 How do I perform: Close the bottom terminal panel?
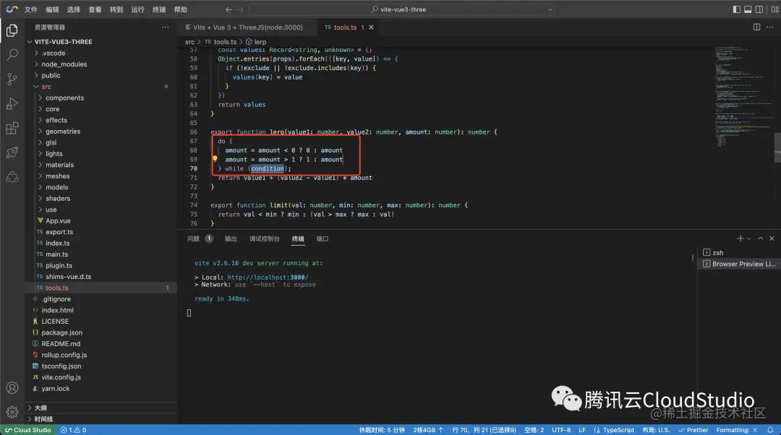click(x=772, y=238)
